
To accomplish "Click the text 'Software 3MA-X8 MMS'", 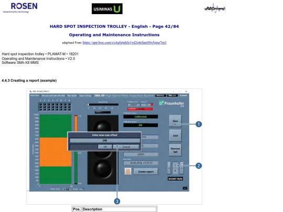I will click(x=20, y=63).
